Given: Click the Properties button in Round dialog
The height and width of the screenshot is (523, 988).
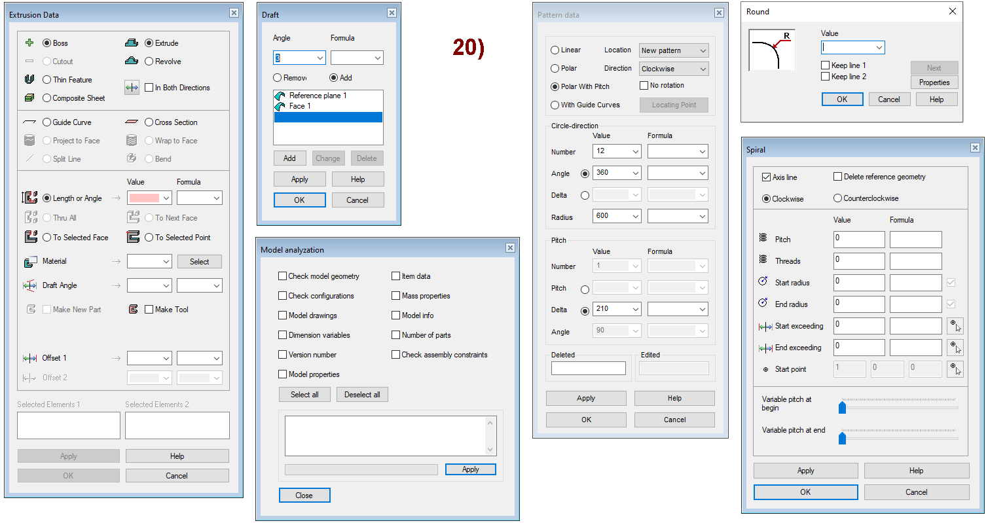Looking at the screenshot, I should click(x=934, y=82).
